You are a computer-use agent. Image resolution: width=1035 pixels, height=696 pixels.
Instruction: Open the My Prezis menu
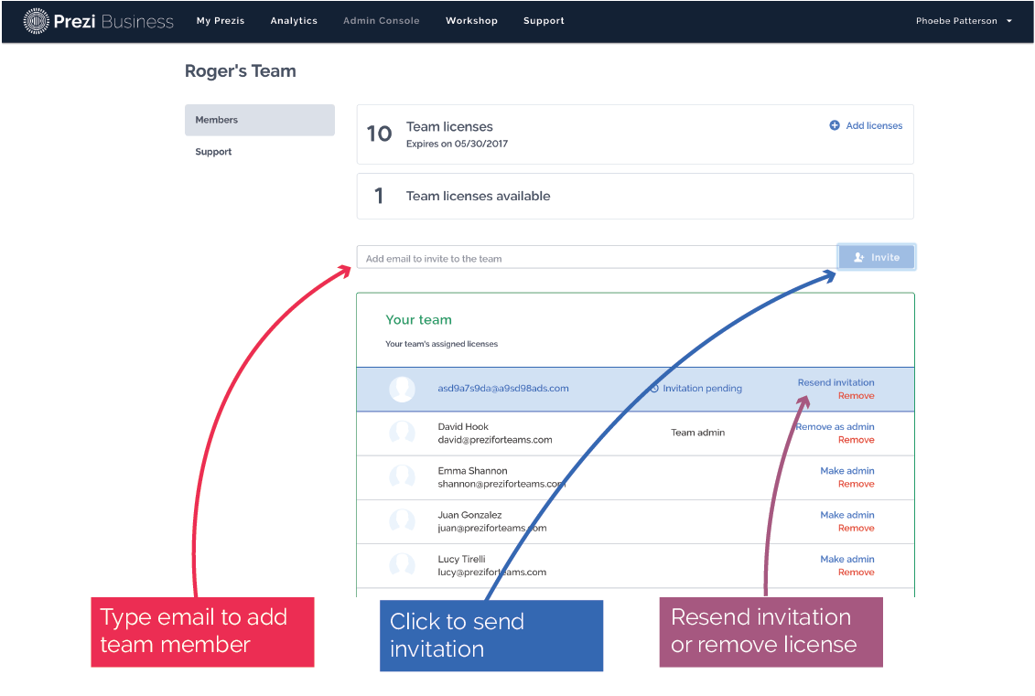221,21
